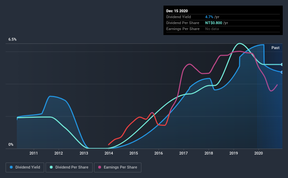Click the 'Past' label on chart
The image size is (288, 178).
click(275, 48)
